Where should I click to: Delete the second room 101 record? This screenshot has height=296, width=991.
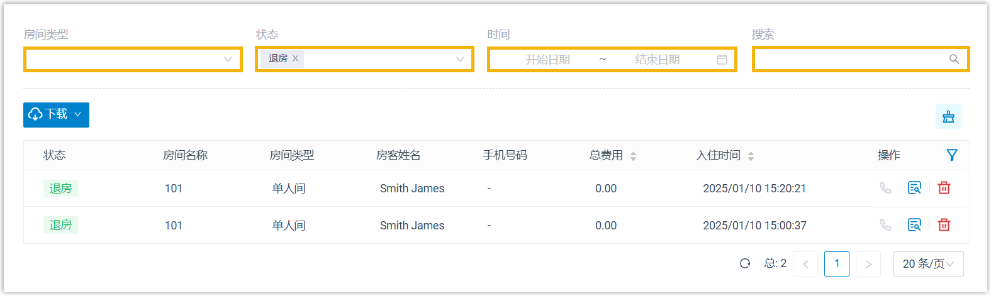pos(944,225)
